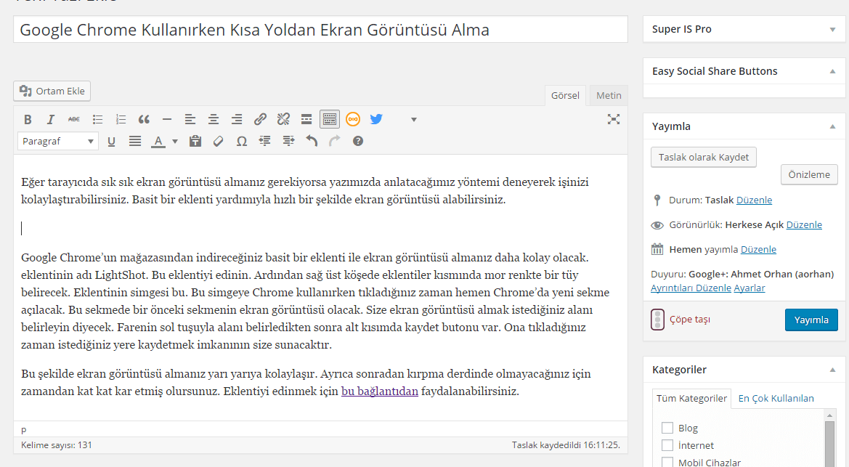Select the En Çok Kullanılan tab
Viewport: 849px width, 467px height.
pos(776,399)
